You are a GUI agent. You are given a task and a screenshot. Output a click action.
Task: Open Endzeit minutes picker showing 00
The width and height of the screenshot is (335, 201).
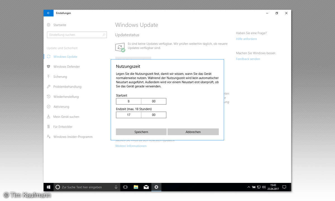pyautogui.click(x=154, y=115)
